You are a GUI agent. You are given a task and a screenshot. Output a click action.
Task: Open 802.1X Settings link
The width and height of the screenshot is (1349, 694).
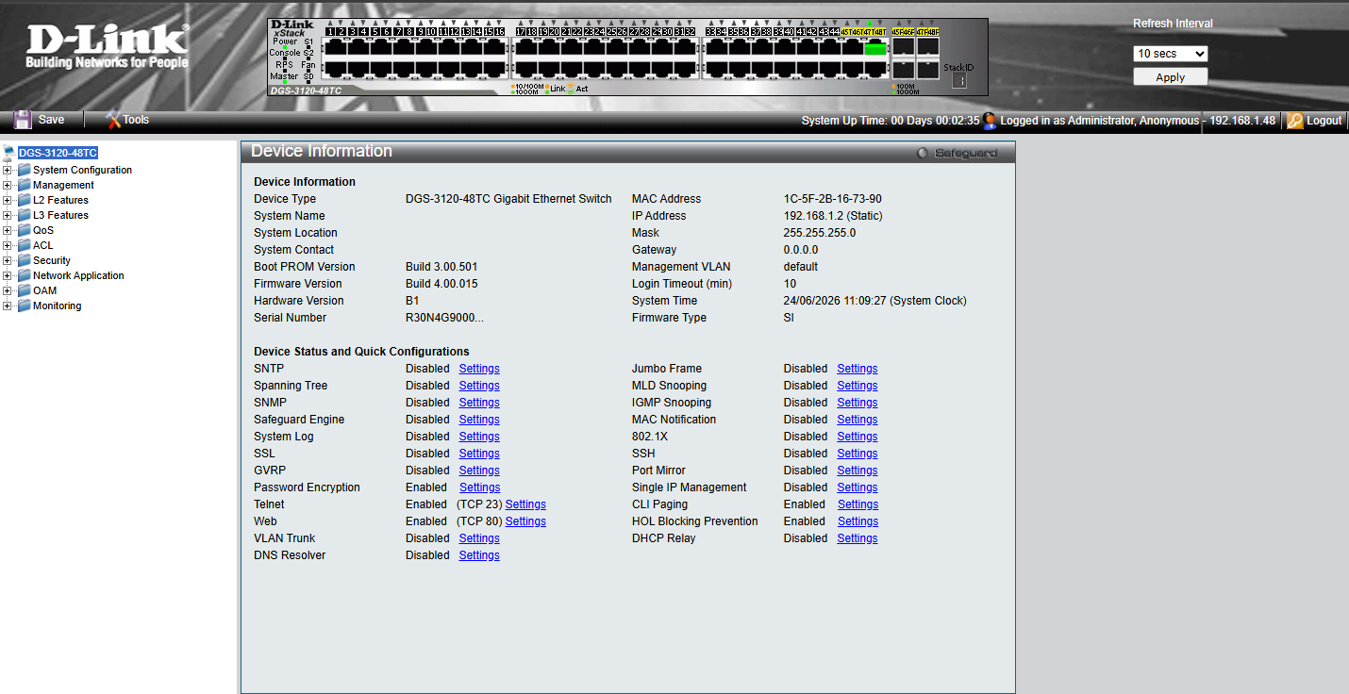click(858, 437)
